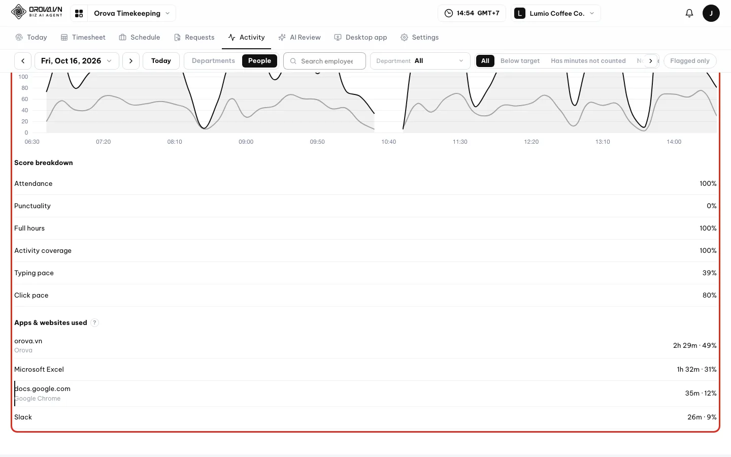The height and width of the screenshot is (457, 731).
Task: Open the Activity tab
Action: pyautogui.click(x=246, y=38)
